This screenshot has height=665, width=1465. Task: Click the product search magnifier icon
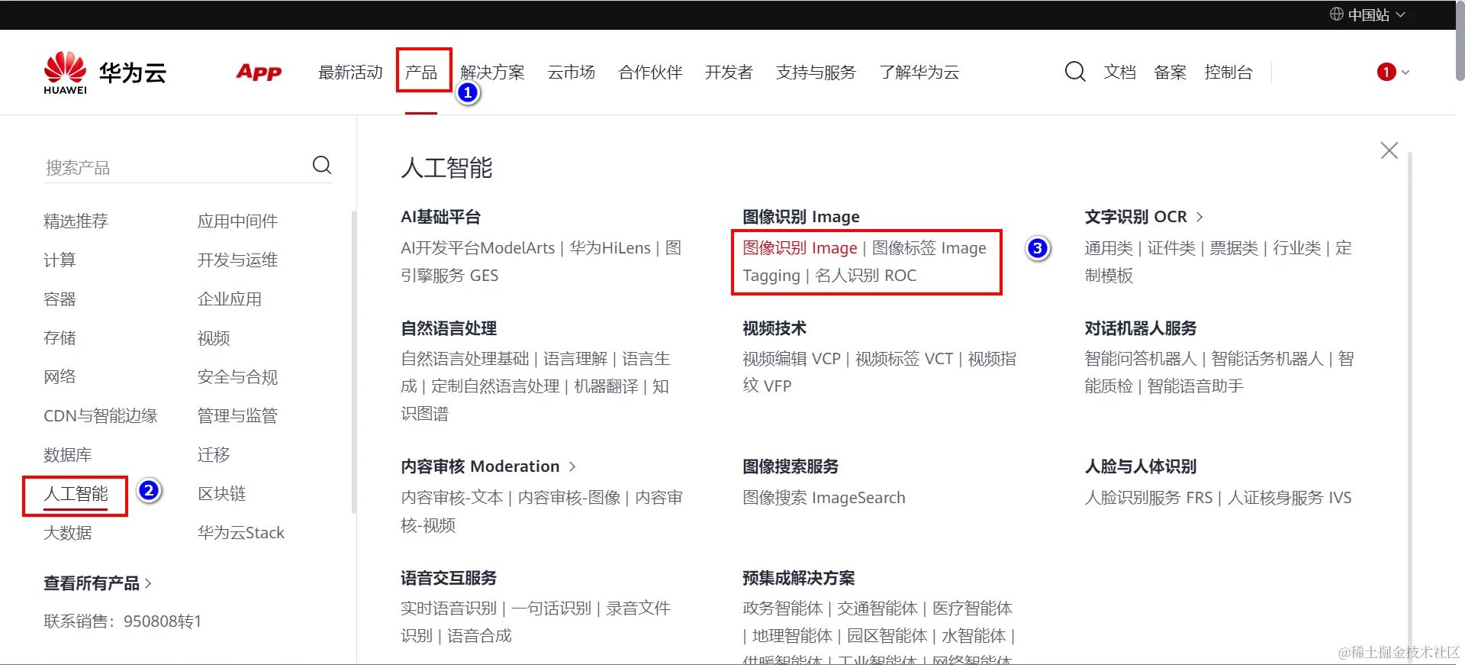point(322,165)
